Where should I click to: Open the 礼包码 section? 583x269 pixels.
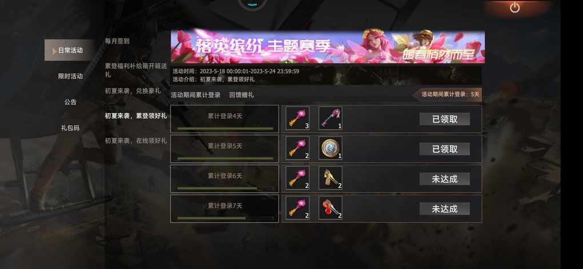point(70,128)
